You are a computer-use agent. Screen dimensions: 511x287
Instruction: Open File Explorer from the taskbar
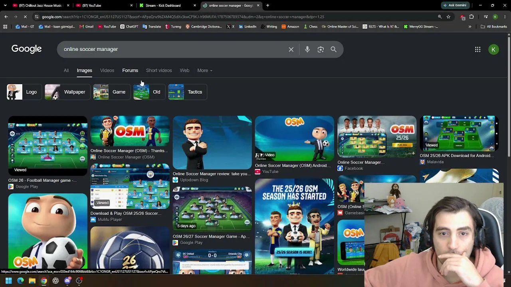[x=32, y=281]
